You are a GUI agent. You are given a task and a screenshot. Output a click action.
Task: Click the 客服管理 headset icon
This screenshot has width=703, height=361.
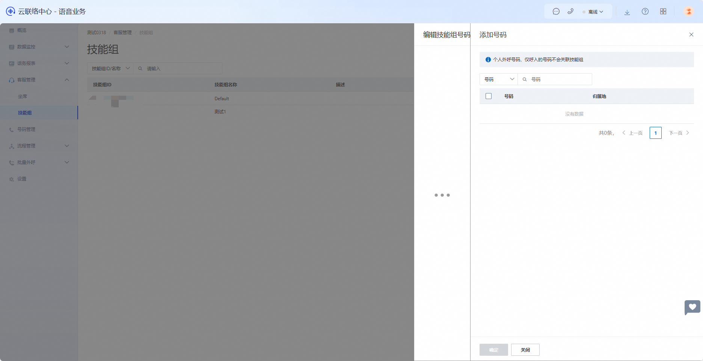tap(12, 80)
